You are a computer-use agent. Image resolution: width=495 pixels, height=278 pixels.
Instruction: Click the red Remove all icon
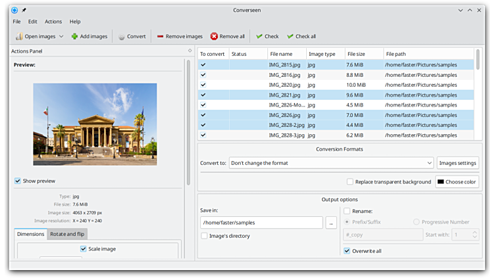[x=214, y=37]
